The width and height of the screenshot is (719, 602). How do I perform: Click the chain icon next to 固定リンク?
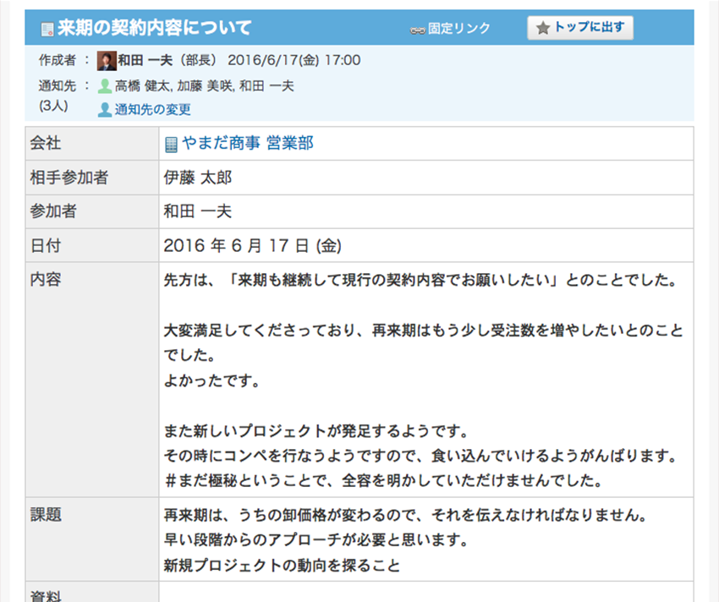pyautogui.click(x=417, y=30)
